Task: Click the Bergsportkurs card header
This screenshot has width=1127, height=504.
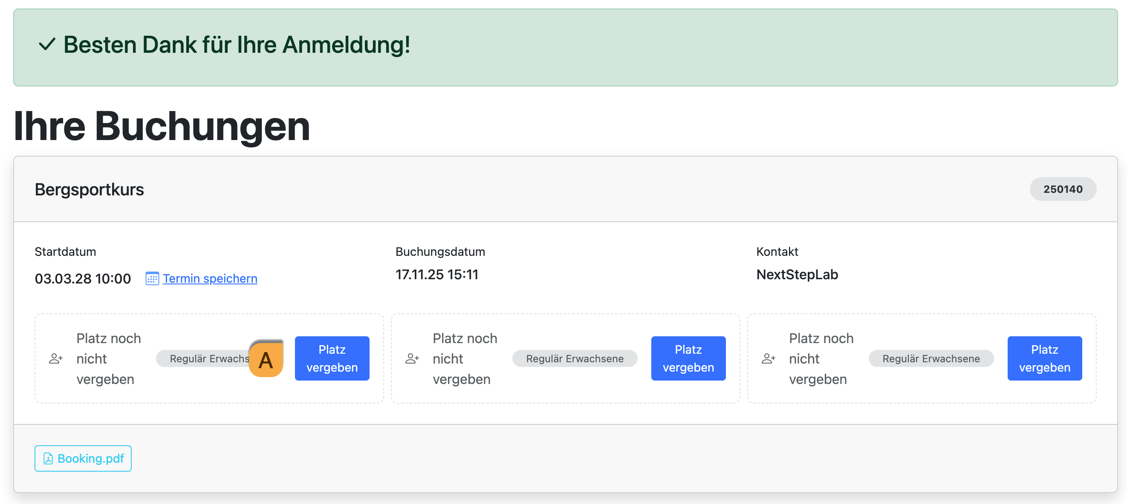Action: 89,189
